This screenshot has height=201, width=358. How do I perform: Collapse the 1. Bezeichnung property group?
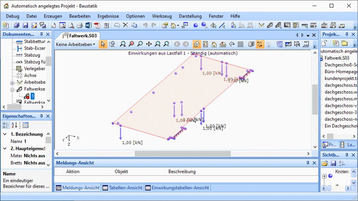click(x=5, y=134)
